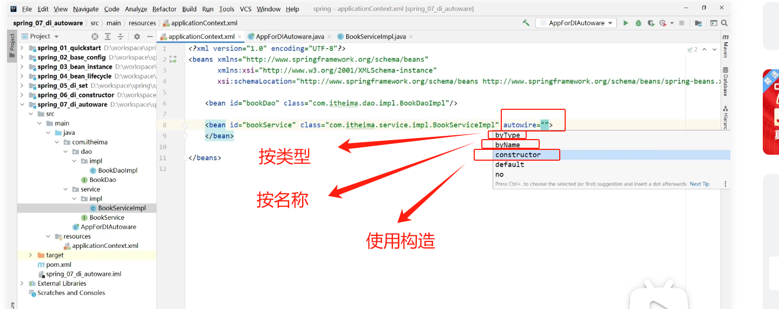Fold the beans tag on line 2
Viewport: 779px width, 309px height.
[185, 60]
